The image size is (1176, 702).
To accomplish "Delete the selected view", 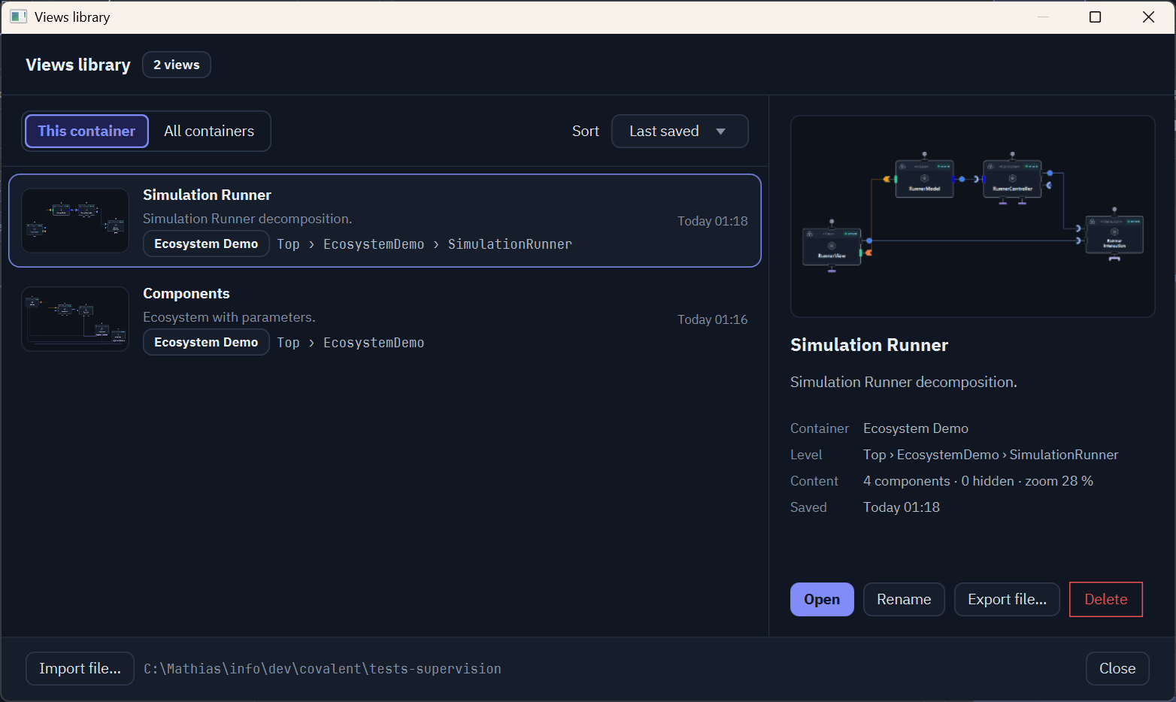I will click(x=1105, y=599).
